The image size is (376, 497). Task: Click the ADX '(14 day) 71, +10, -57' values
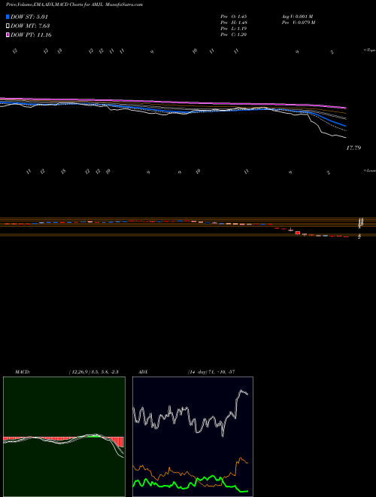[x=211, y=372]
